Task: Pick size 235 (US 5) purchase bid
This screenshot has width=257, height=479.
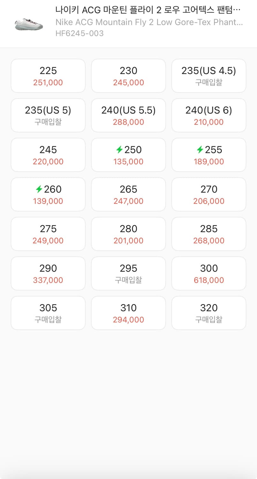Action: [x=48, y=116]
